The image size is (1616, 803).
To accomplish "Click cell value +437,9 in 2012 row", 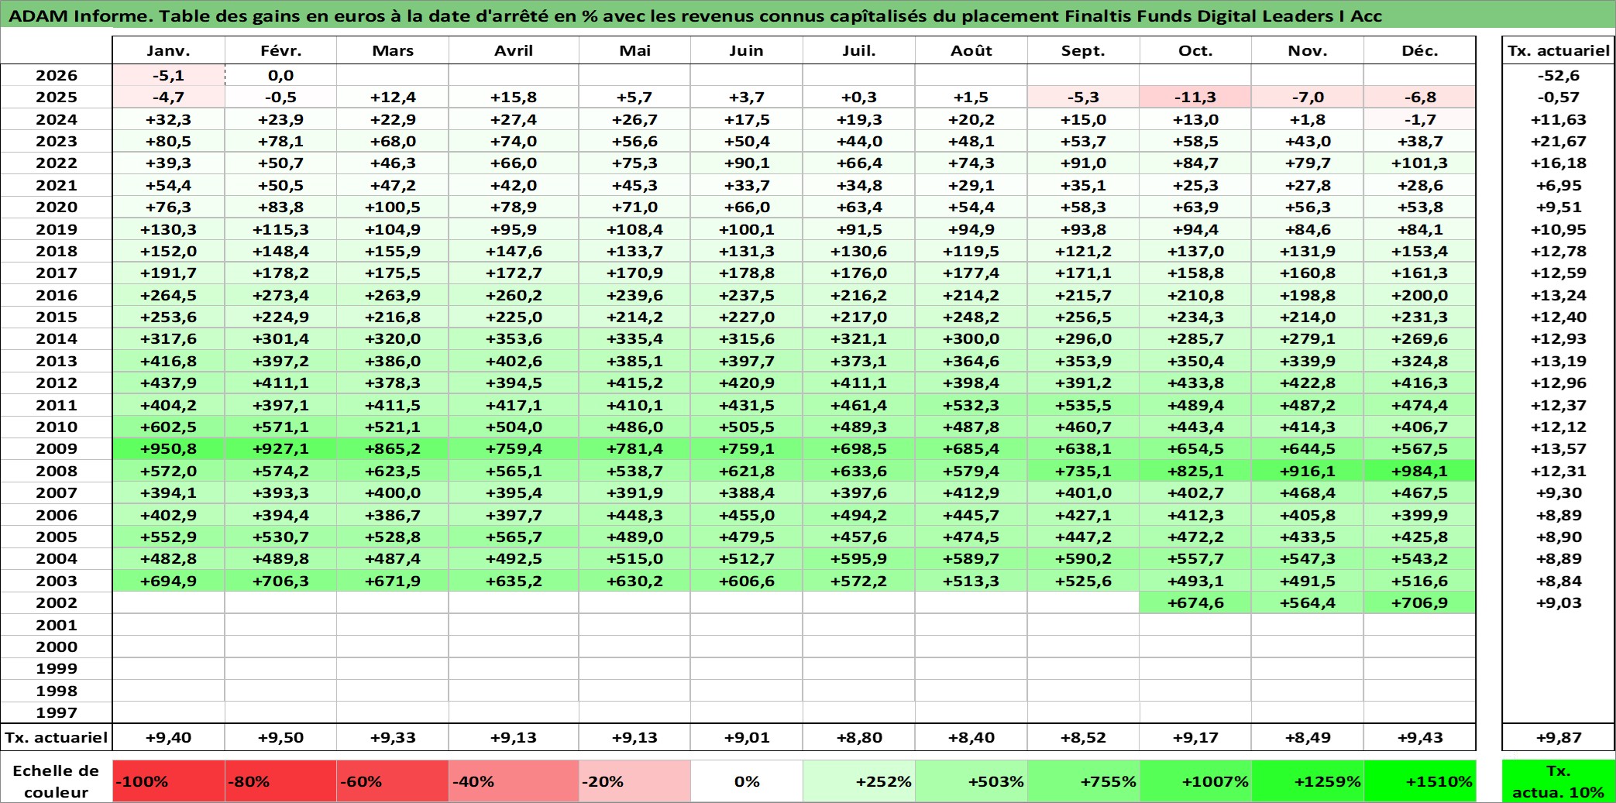I will [x=168, y=383].
